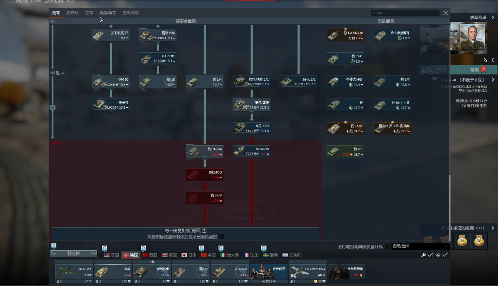Open the 选择载具 empty crew slot
The image size is (498, 286).
click(x=269, y=272)
